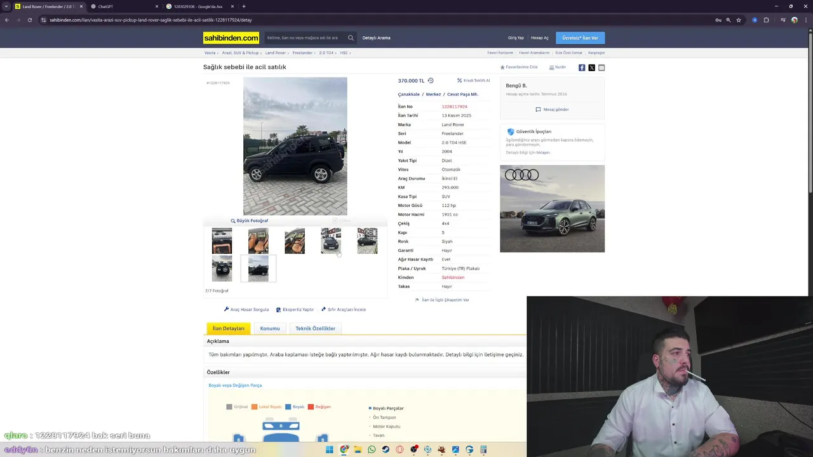The height and width of the screenshot is (457, 813).
Task: Click Freelander breadcrumb
Action: pos(302,53)
